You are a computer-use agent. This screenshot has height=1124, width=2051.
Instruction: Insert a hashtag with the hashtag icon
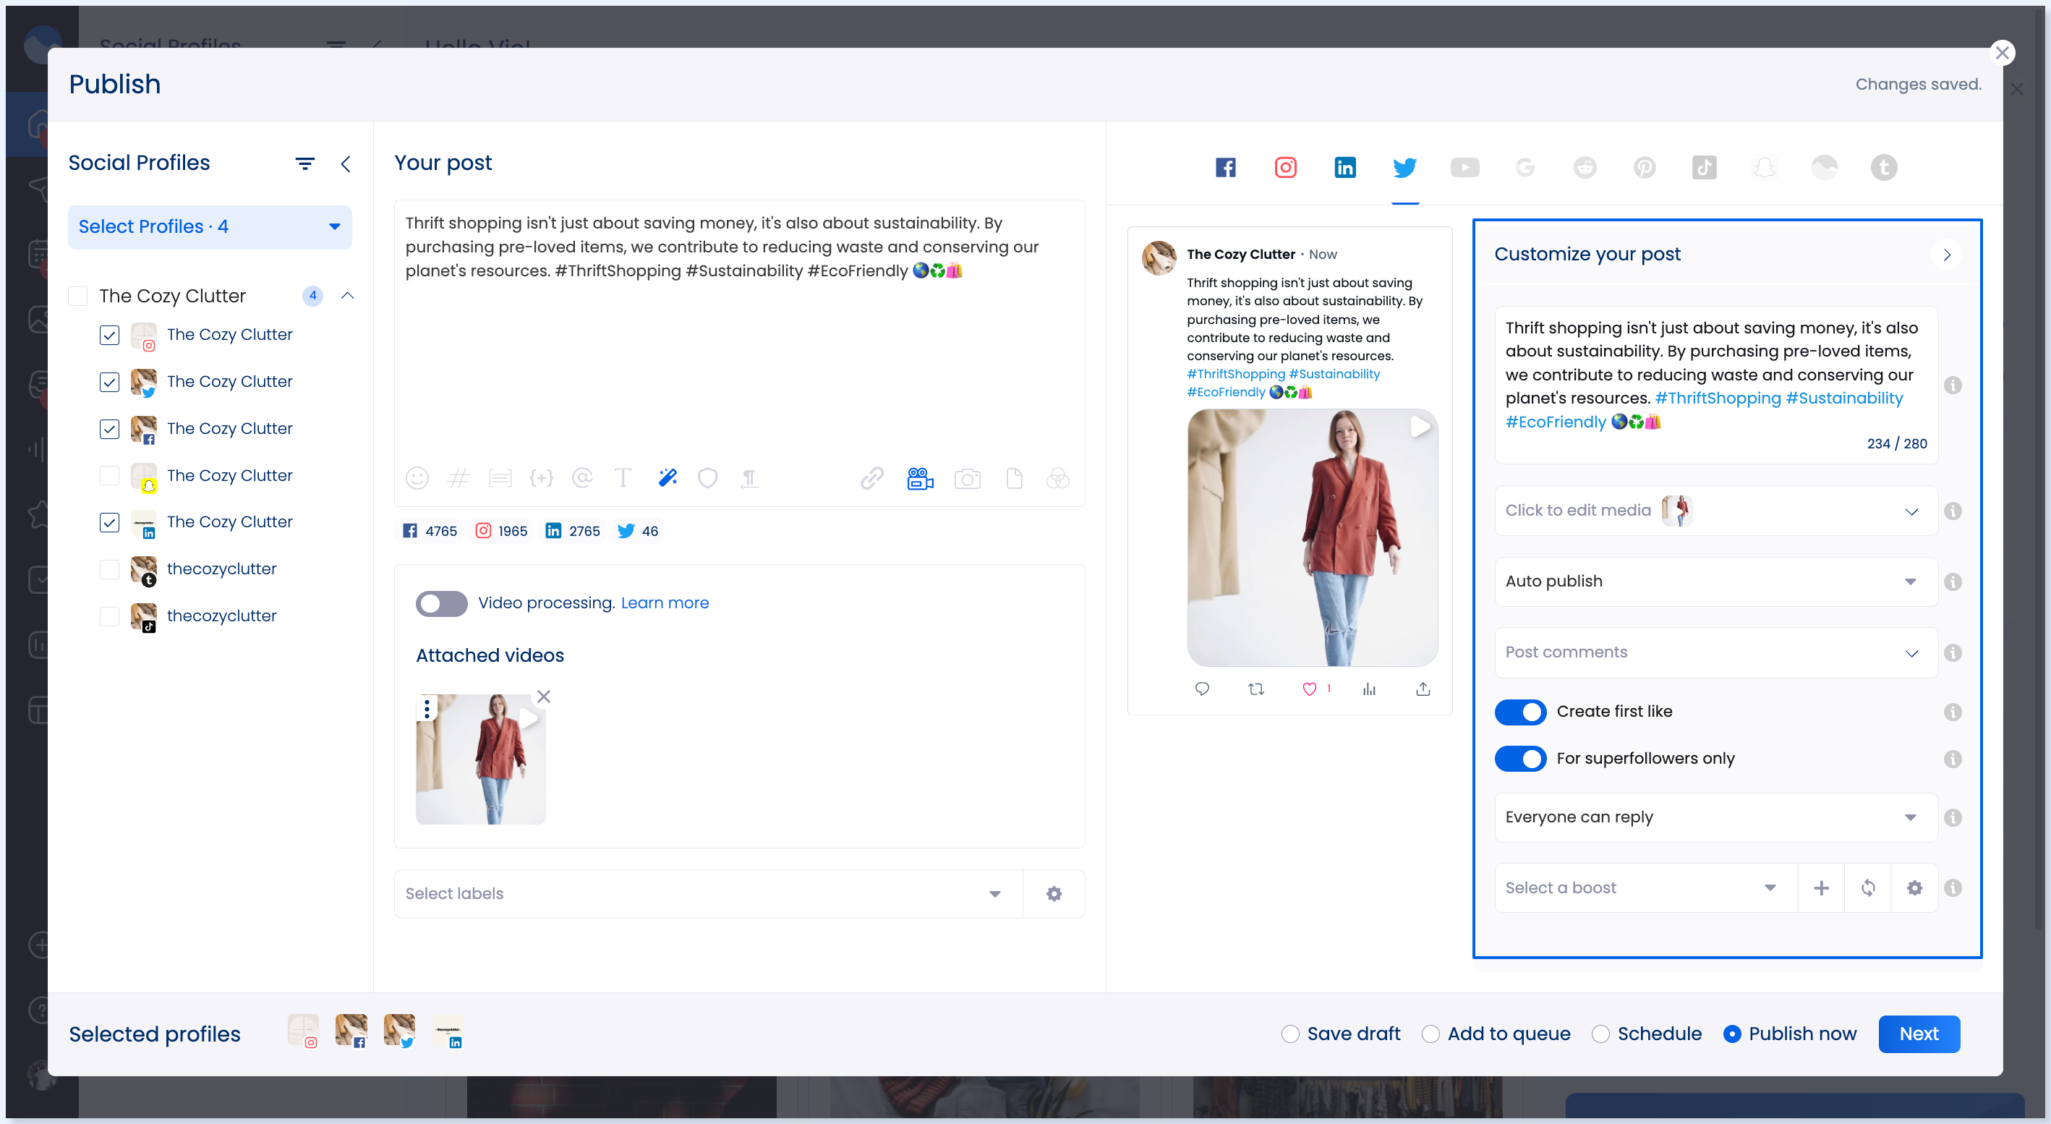[459, 477]
